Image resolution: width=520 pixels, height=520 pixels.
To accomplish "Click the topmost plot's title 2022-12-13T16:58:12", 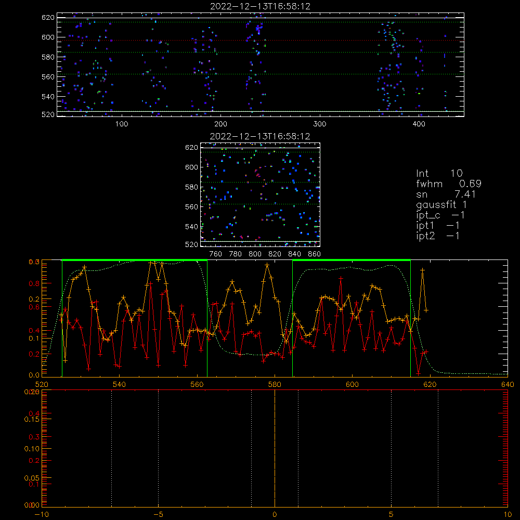I will point(260,6).
